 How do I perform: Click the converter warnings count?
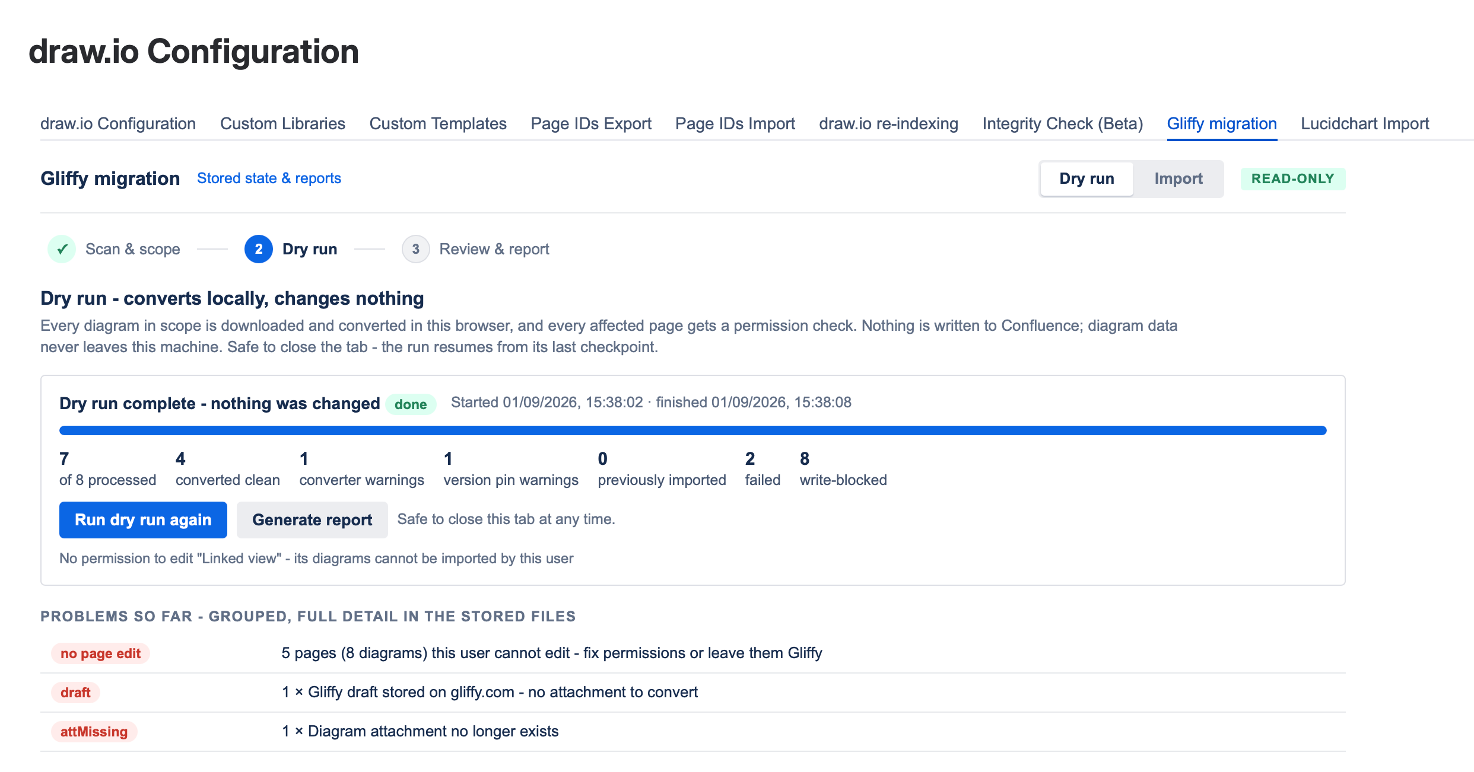tap(361, 469)
